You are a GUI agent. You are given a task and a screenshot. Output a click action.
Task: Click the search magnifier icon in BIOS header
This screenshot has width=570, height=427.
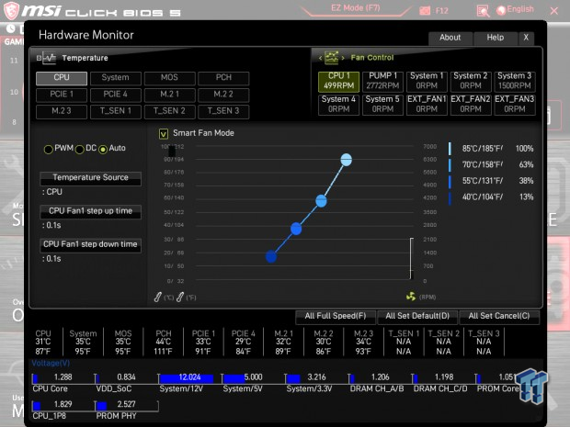(x=483, y=11)
